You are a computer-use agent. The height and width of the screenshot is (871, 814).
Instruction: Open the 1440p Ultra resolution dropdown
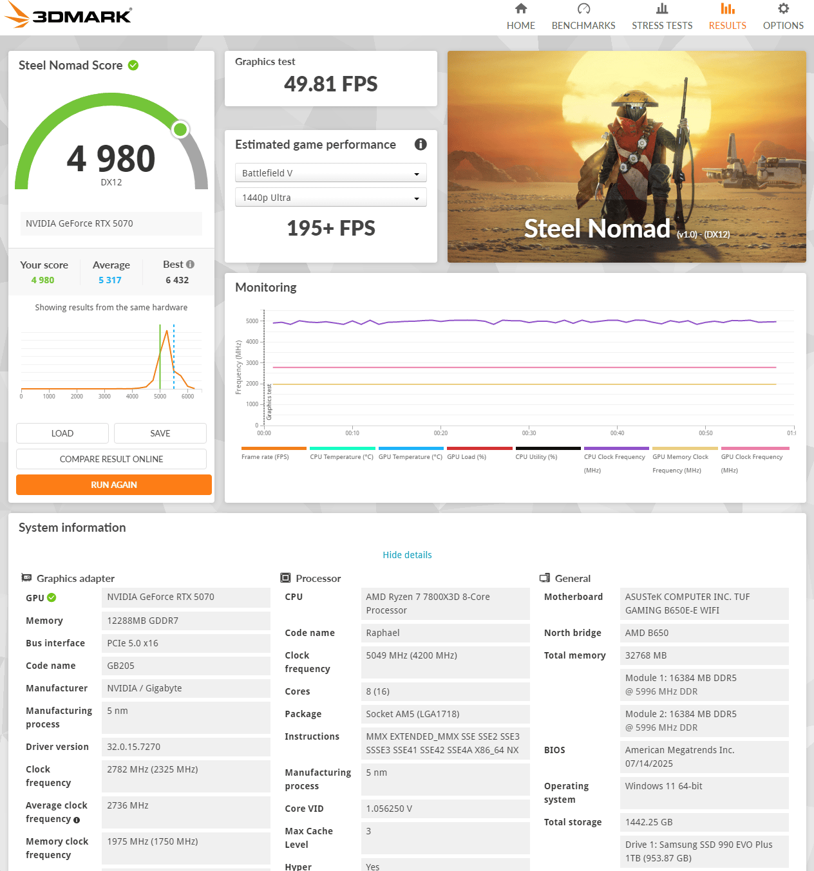(x=331, y=198)
